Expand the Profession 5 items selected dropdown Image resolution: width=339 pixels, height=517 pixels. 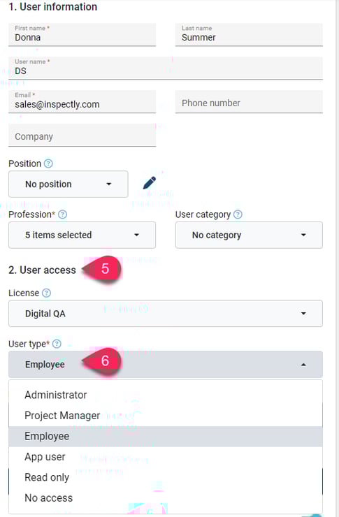tap(82, 235)
